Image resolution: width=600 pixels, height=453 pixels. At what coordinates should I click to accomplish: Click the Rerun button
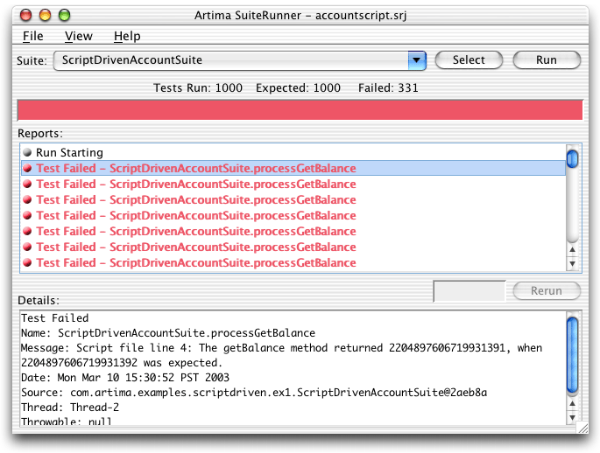point(547,290)
